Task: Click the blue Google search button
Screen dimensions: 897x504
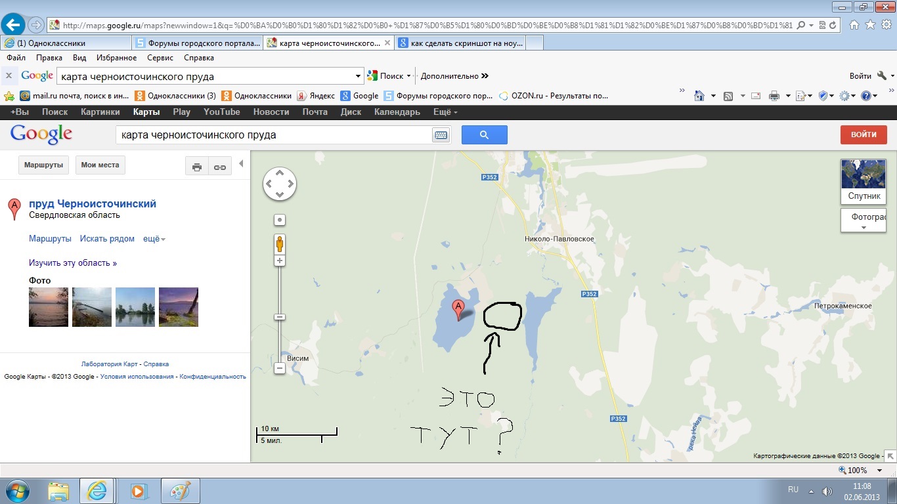Action: point(484,135)
